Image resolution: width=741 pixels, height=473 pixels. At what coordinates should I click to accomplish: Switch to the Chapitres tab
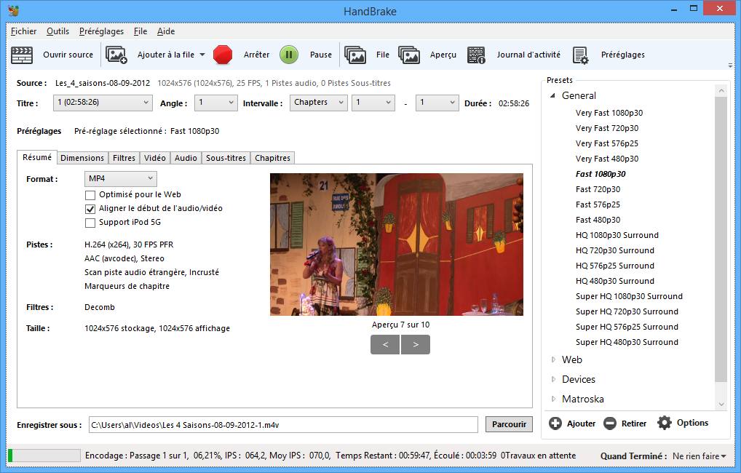(x=273, y=158)
